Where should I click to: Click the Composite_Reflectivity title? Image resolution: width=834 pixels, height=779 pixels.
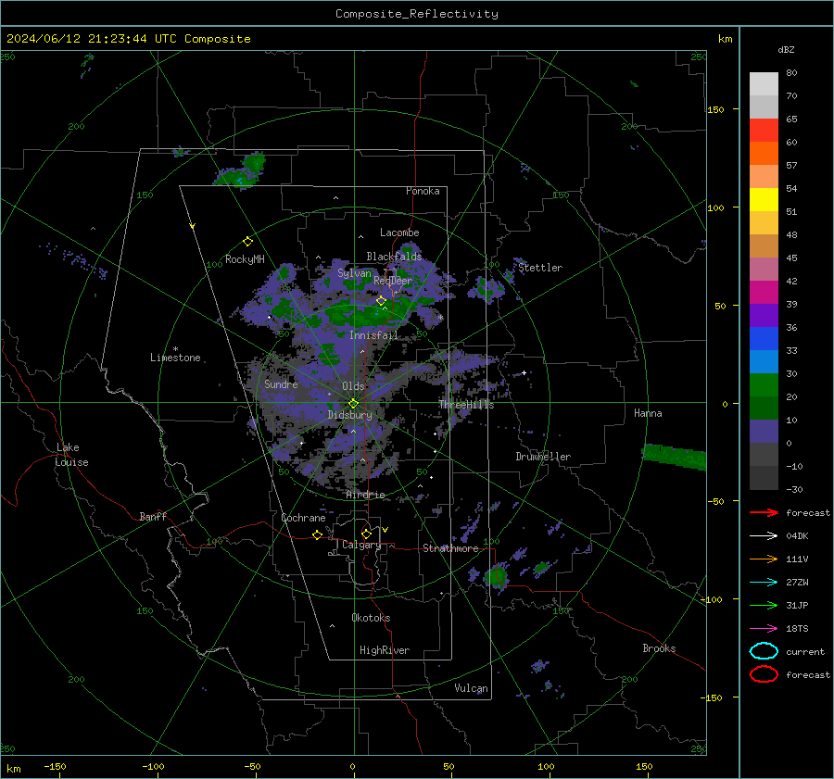417,14
